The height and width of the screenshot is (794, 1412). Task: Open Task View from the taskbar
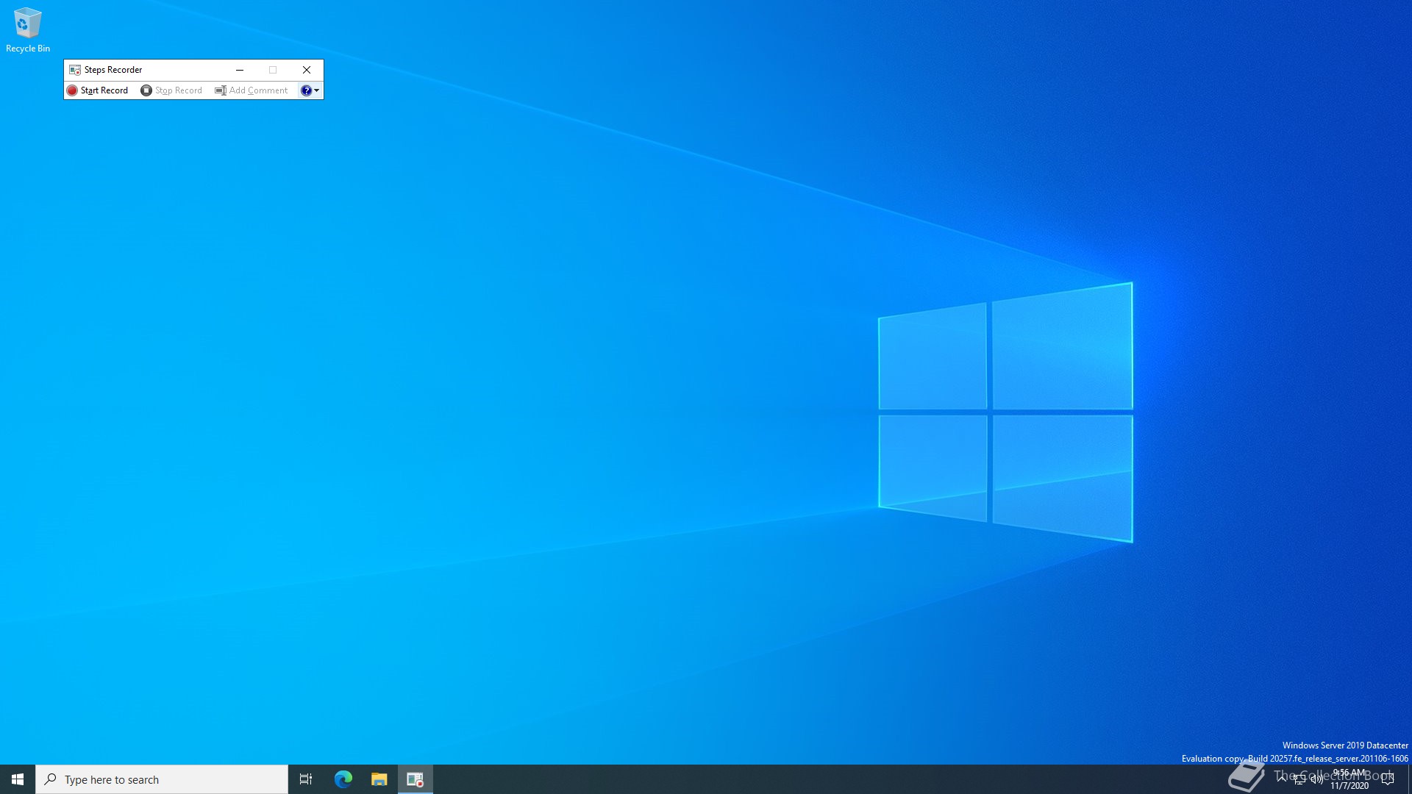(306, 779)
